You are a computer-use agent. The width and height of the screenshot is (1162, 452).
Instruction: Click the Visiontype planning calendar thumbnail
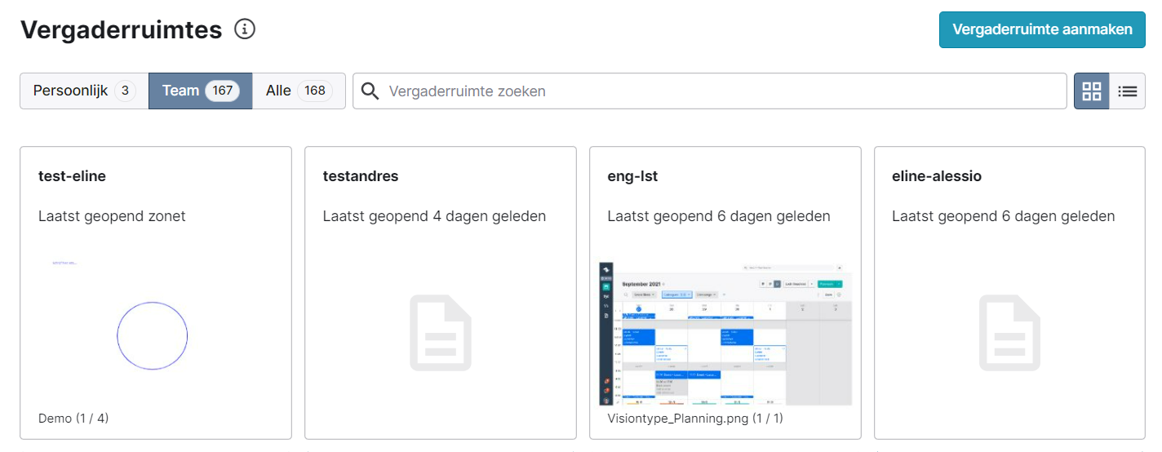tap(725, 334)
